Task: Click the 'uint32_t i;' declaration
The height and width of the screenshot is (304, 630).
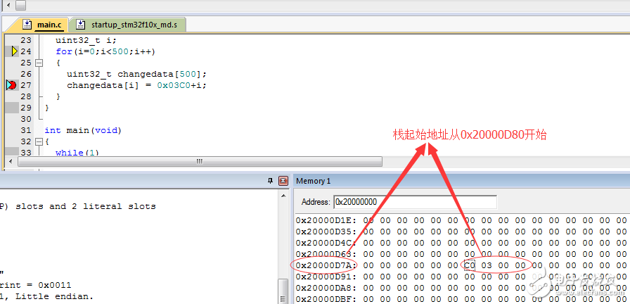Action: coord(86,40)
